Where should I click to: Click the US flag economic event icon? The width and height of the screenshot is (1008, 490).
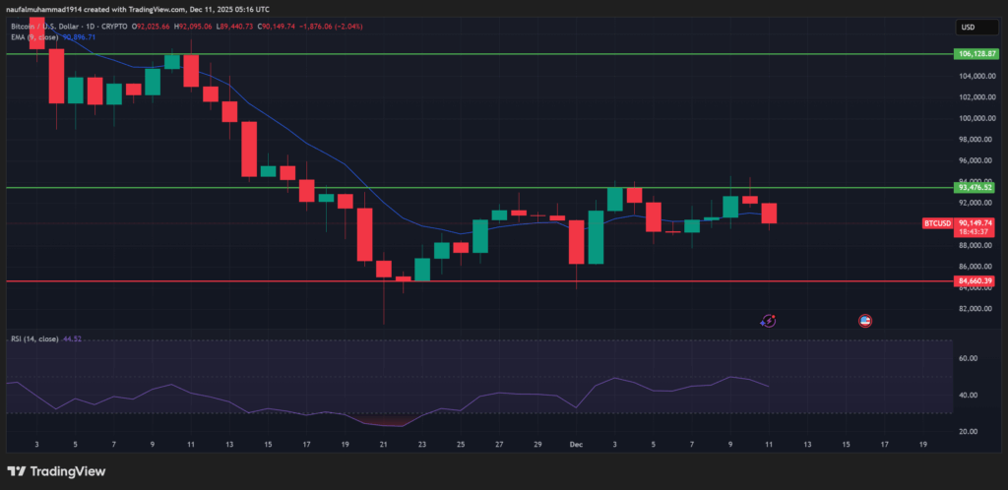(865, 321)
